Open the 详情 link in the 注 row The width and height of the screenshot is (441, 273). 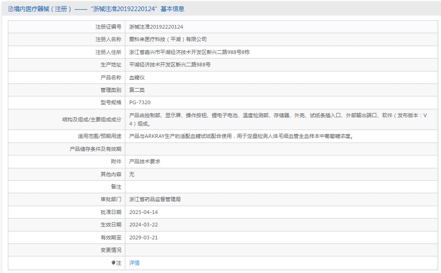click(x=134, y=262)
